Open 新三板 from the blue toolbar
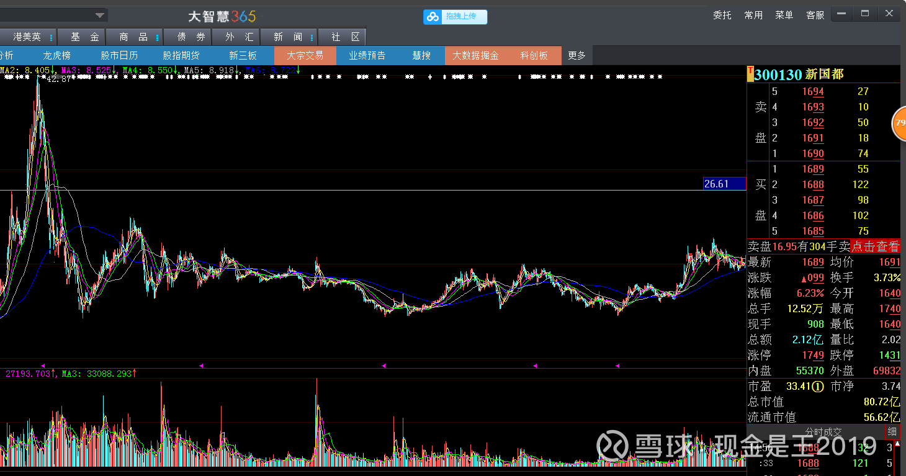This screenshot has width=906, height=476. tap(243, 55)
